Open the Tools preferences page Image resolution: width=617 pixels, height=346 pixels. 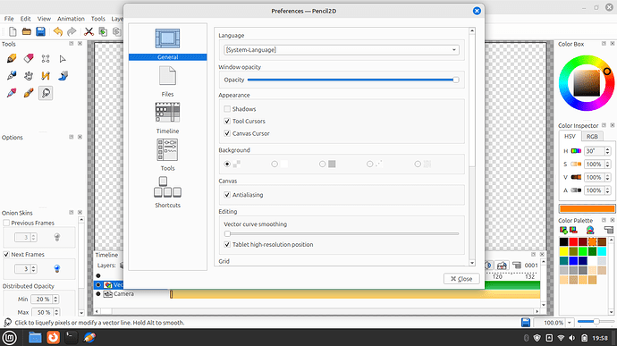[167, 155]
